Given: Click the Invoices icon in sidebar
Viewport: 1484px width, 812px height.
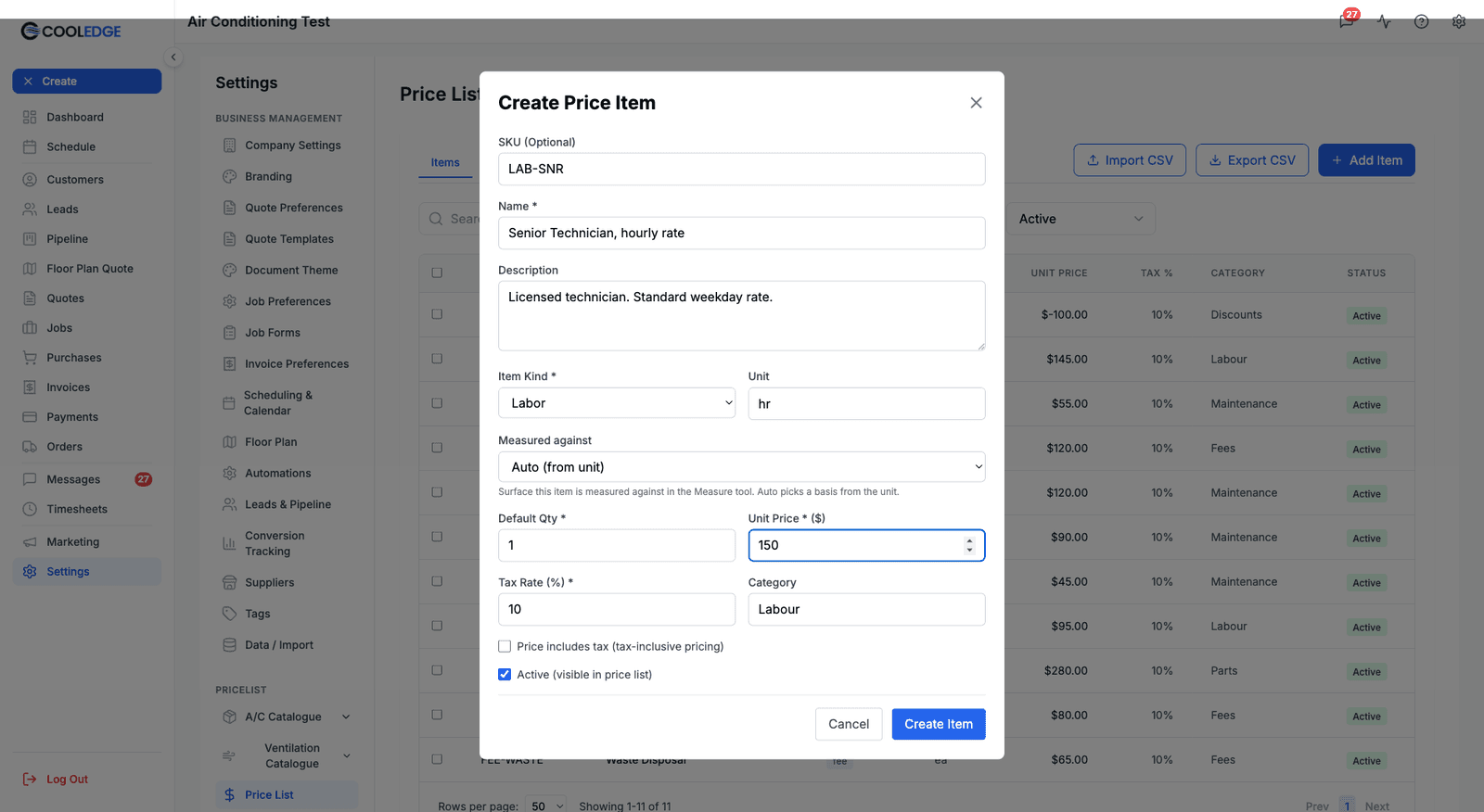Looking at the screenshot, I should (x=30, y=387).
